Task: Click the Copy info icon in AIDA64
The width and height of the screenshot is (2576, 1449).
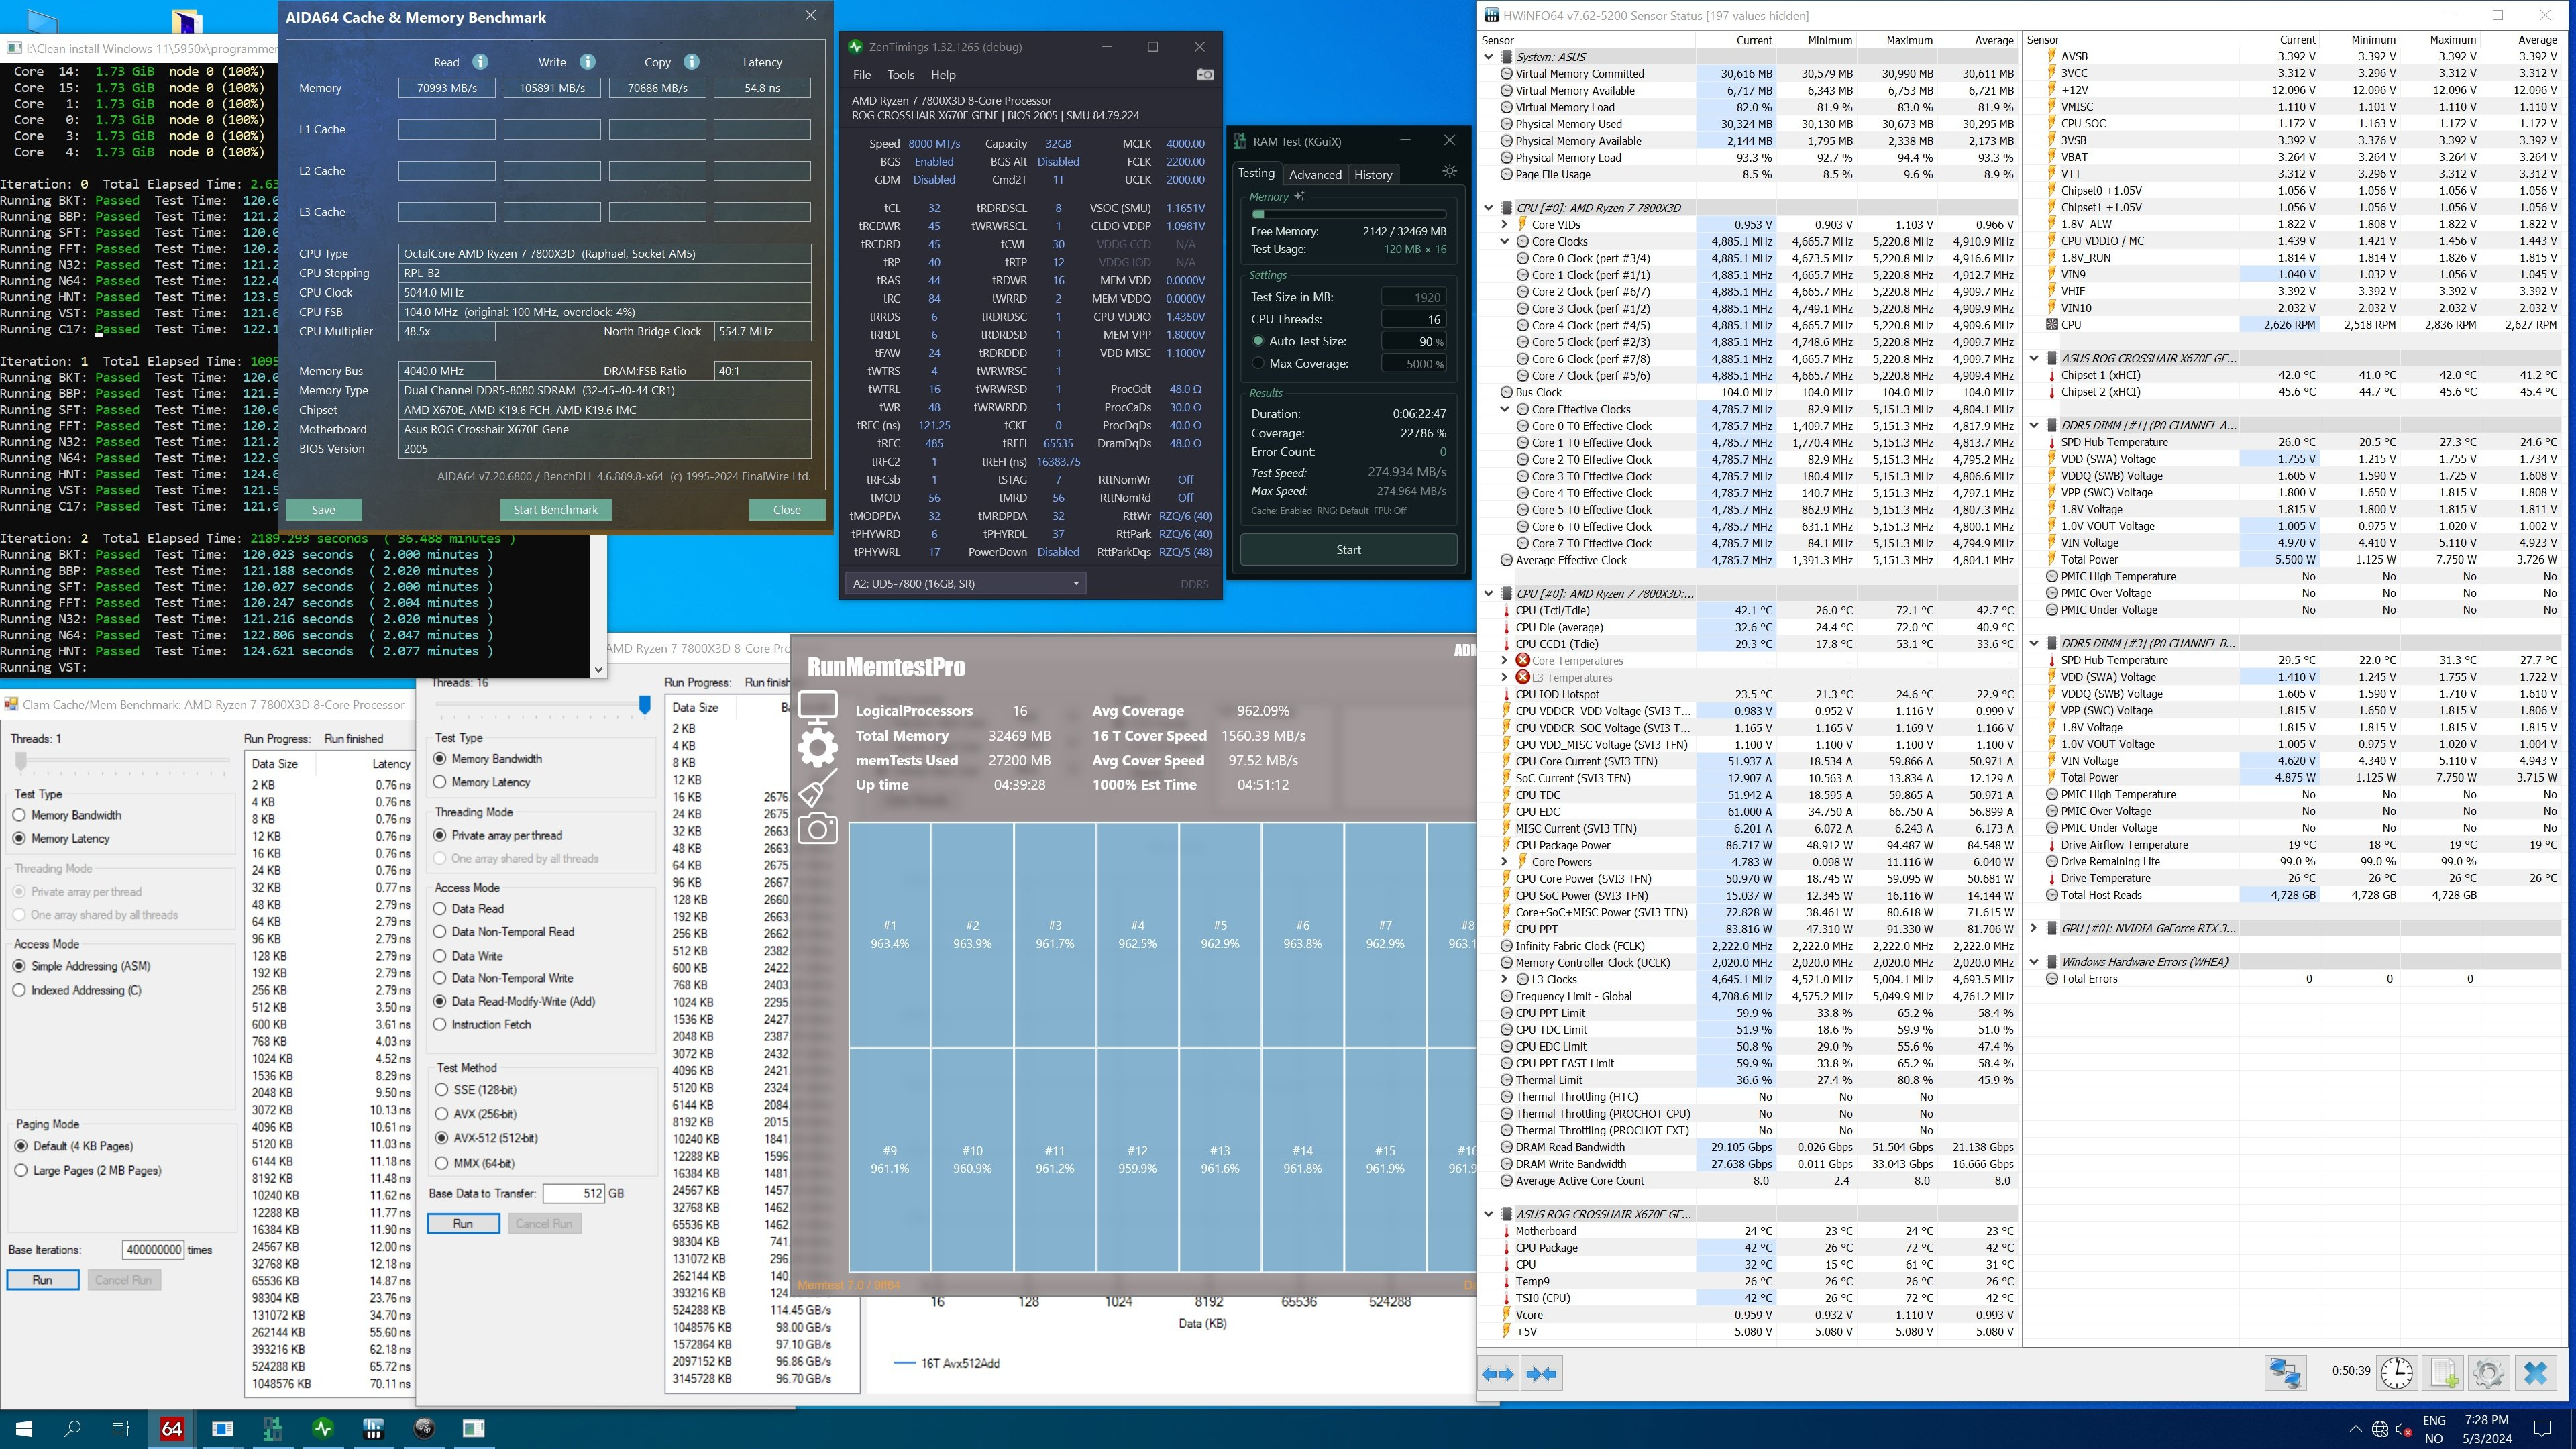Action: 691,62
